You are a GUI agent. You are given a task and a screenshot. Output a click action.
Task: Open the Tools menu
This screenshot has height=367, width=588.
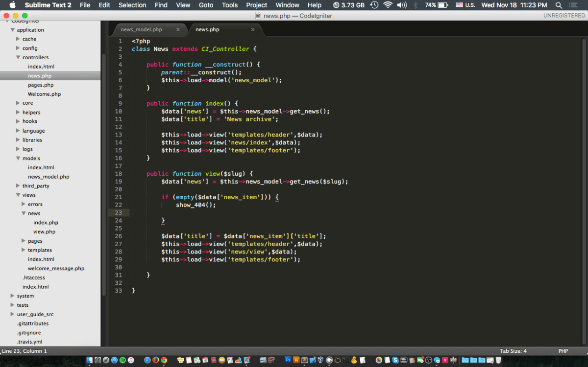(230, 5)
